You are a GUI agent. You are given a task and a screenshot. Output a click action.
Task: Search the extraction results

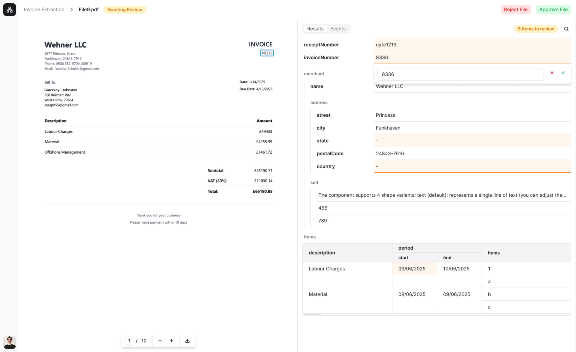pyautogui.click(x=566, y=29)
